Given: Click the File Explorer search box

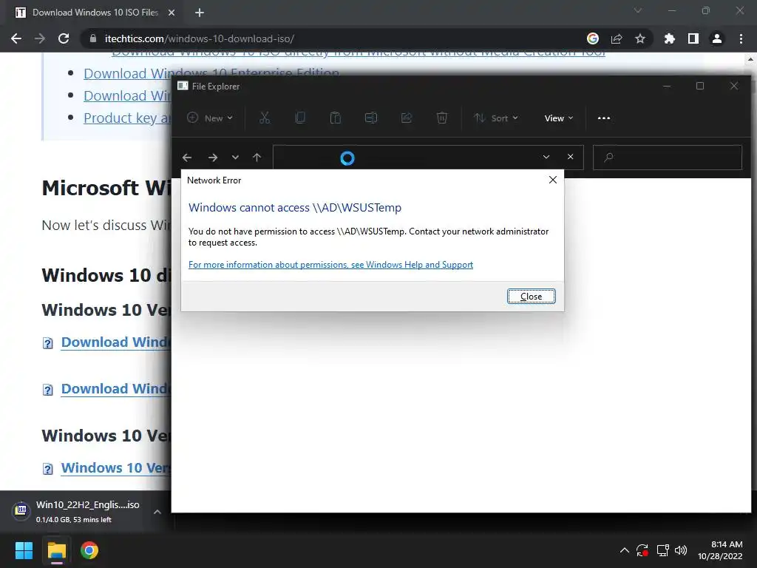Looking at the screenshot, I should click(668, 157).
